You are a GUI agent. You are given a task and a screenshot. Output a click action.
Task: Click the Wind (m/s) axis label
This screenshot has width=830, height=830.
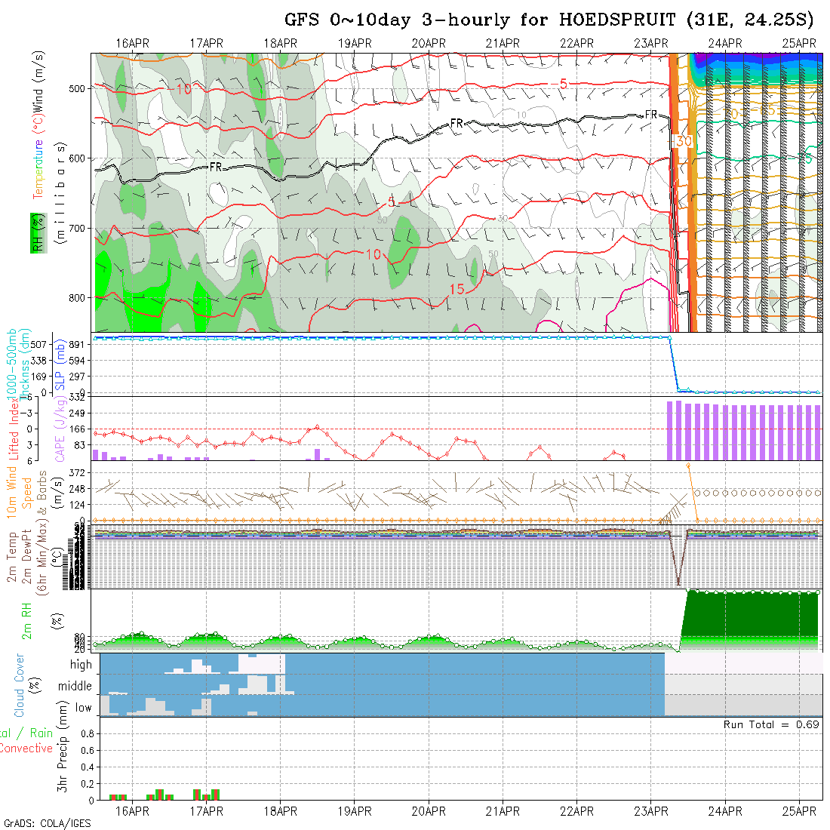38,82
